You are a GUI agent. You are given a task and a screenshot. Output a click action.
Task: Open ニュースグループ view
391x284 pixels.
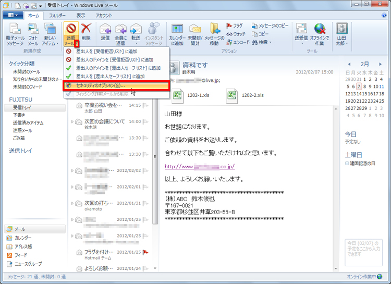24,264
